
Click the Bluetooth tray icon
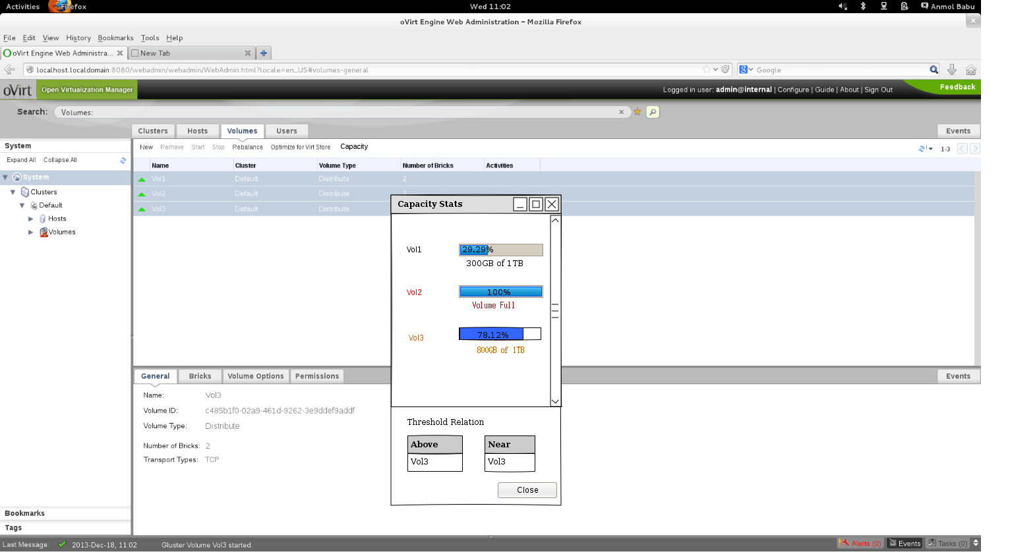pyautogui.click(x=863, y=7)
